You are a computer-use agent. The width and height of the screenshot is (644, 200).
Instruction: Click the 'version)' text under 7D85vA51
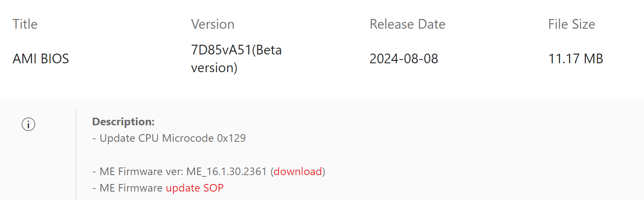[214, 68]
